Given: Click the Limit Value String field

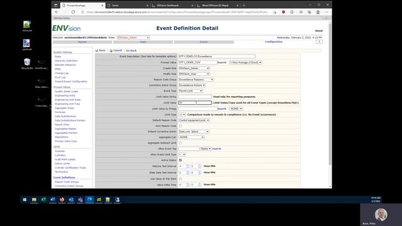Looking at the screenshot, I should pos(195,97).
